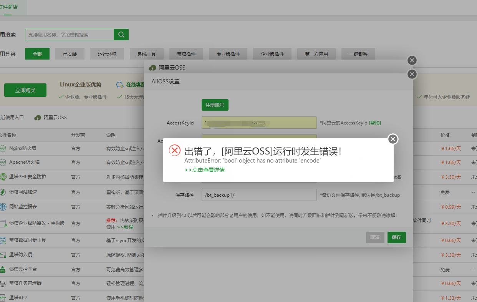Click the green search magnifier button
This screenshot has width=477, height=302.
[x=121, y=35]
